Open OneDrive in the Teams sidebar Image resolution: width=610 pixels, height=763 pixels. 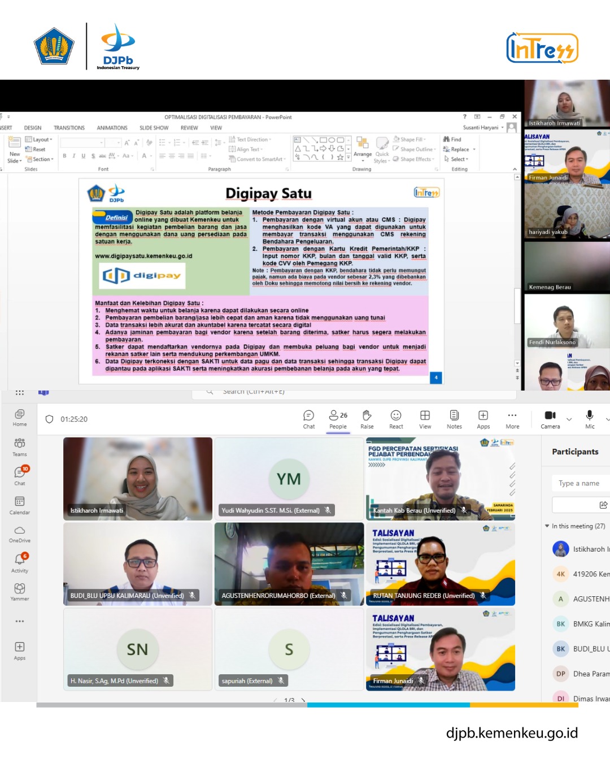tap(20, 534)
